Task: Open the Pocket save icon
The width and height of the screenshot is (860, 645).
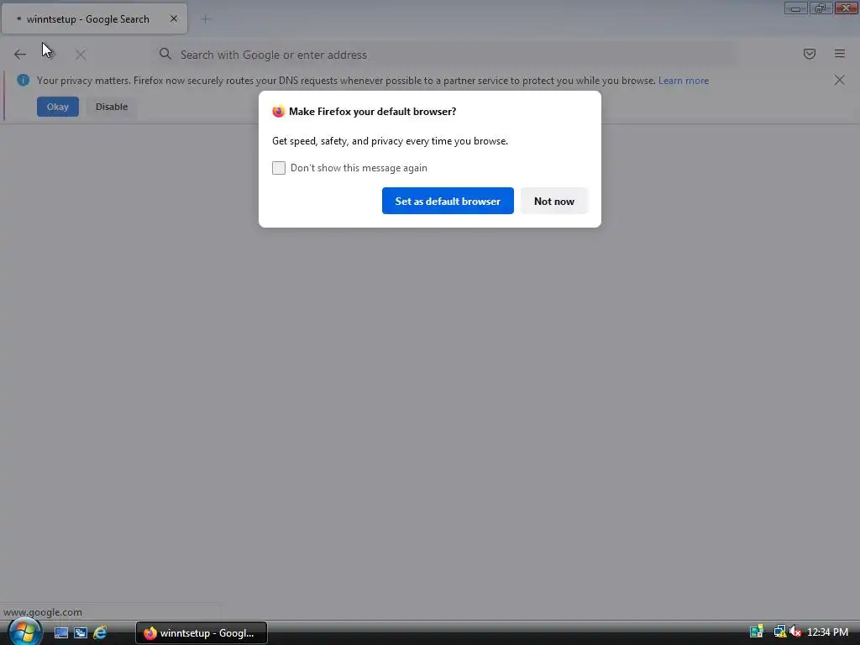Action: coord(809,54)
